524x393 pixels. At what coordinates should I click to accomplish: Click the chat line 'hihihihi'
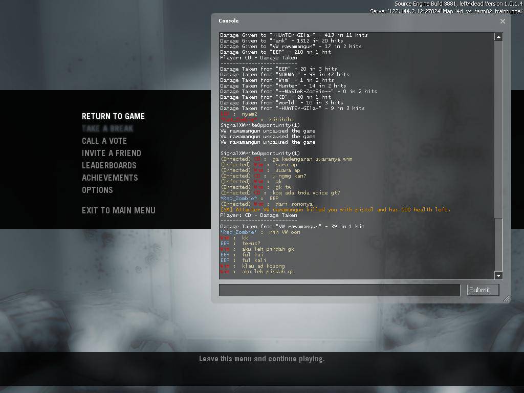point(257,120)
